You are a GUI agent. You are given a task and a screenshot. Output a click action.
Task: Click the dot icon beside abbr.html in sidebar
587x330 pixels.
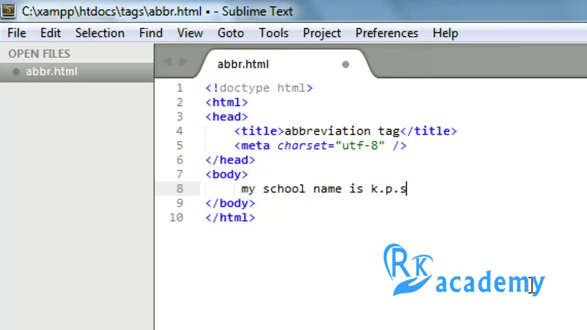click(16, 71)
